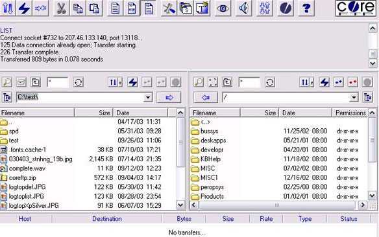Select the complete.wav file

coord(27,168)
